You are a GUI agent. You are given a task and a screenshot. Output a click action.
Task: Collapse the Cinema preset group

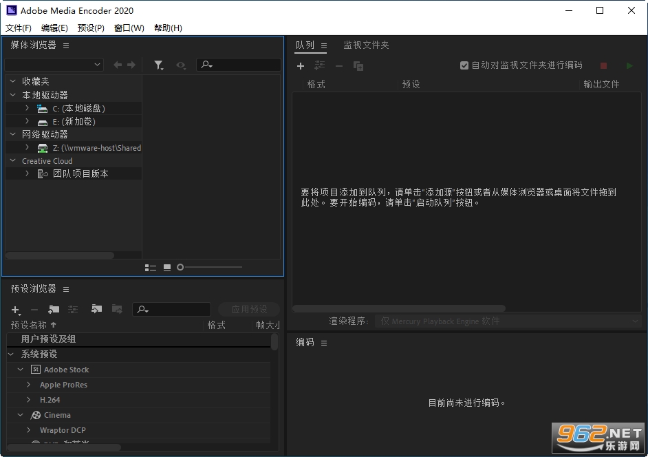(20, 415)
